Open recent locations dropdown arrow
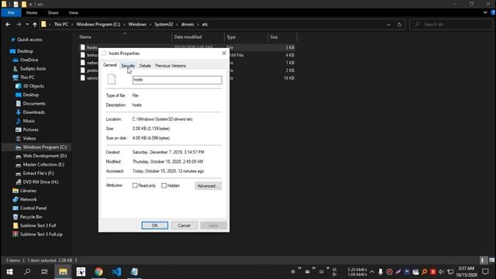 point(27,24)
